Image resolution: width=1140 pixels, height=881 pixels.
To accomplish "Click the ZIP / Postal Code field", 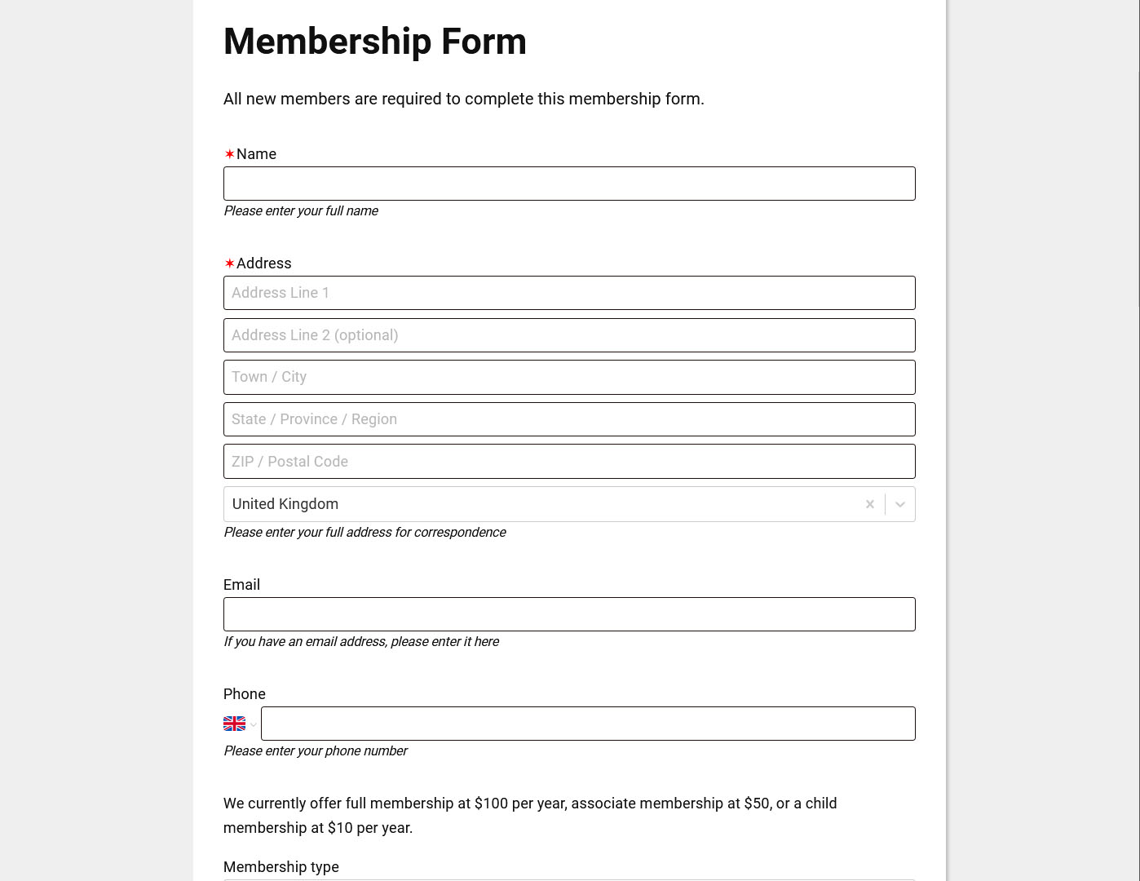I will (x=569, y=462).
